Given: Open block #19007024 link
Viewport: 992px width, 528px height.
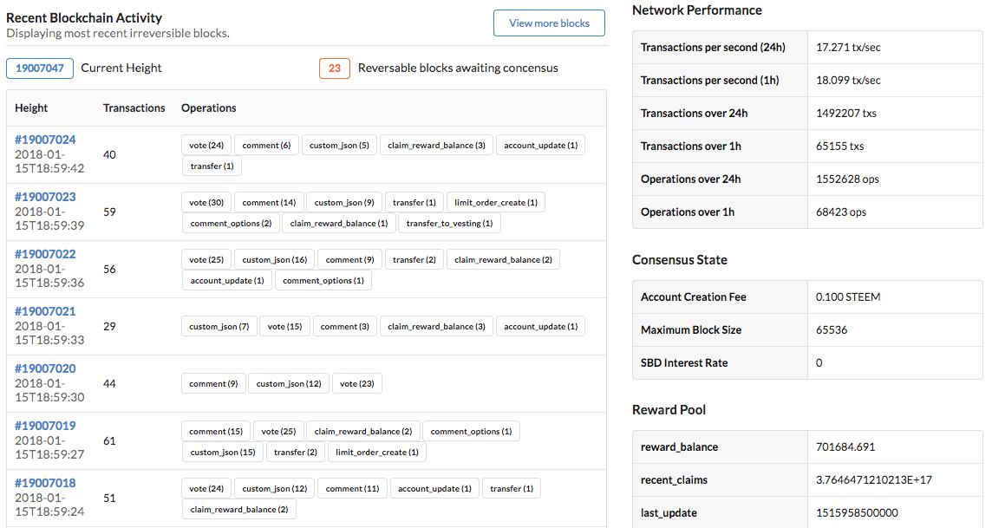Looking at the screenshot, I should (x=45, y=140).
